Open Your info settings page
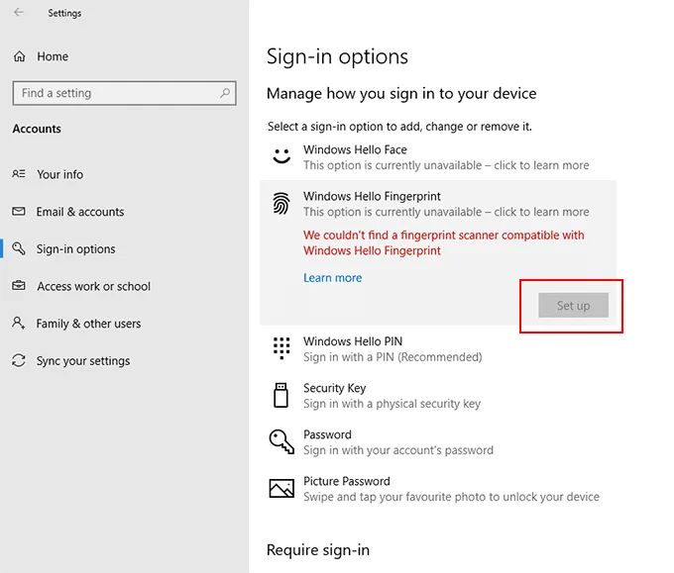Viewport: 674px width, 573px height. click(59, 174)
